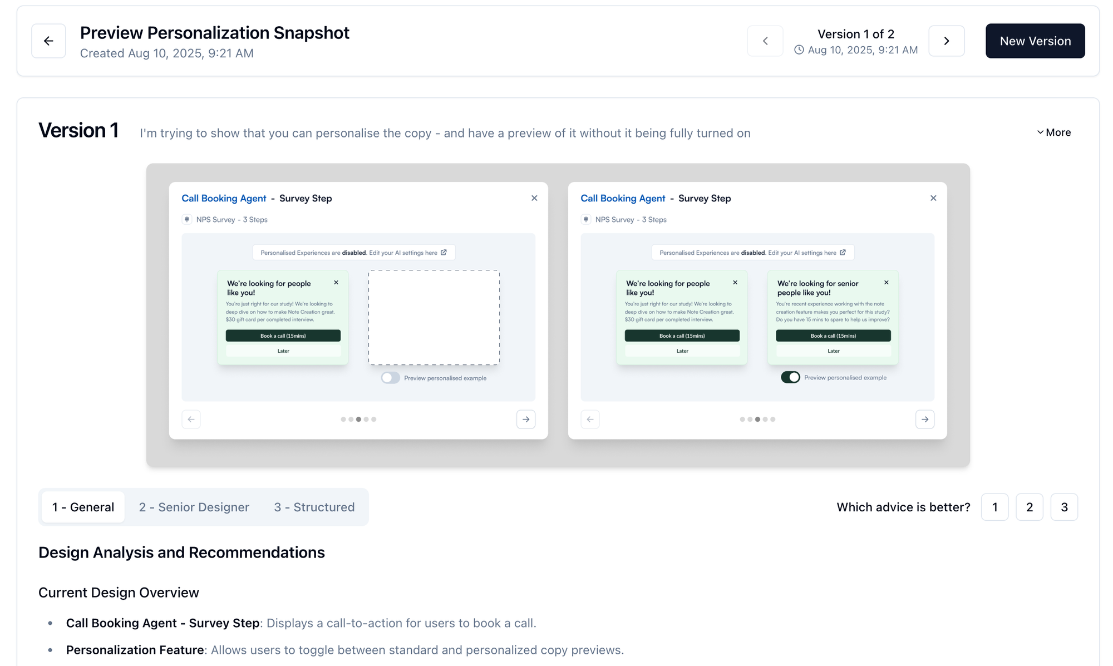Screen dimensions: 1113x666
Task: Select advice rating 1
Action: pos(994,507)
